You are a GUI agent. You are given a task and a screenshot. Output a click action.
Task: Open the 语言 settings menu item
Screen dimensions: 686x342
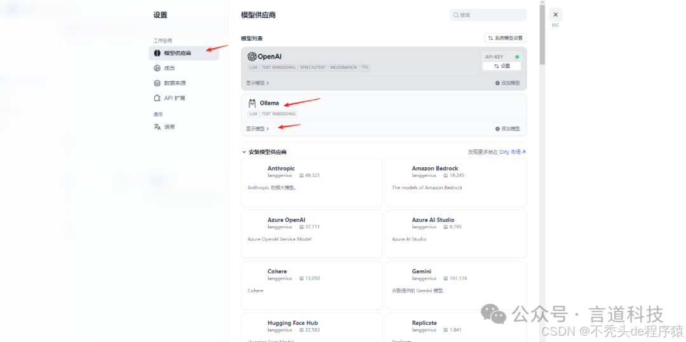click(184, 127)
